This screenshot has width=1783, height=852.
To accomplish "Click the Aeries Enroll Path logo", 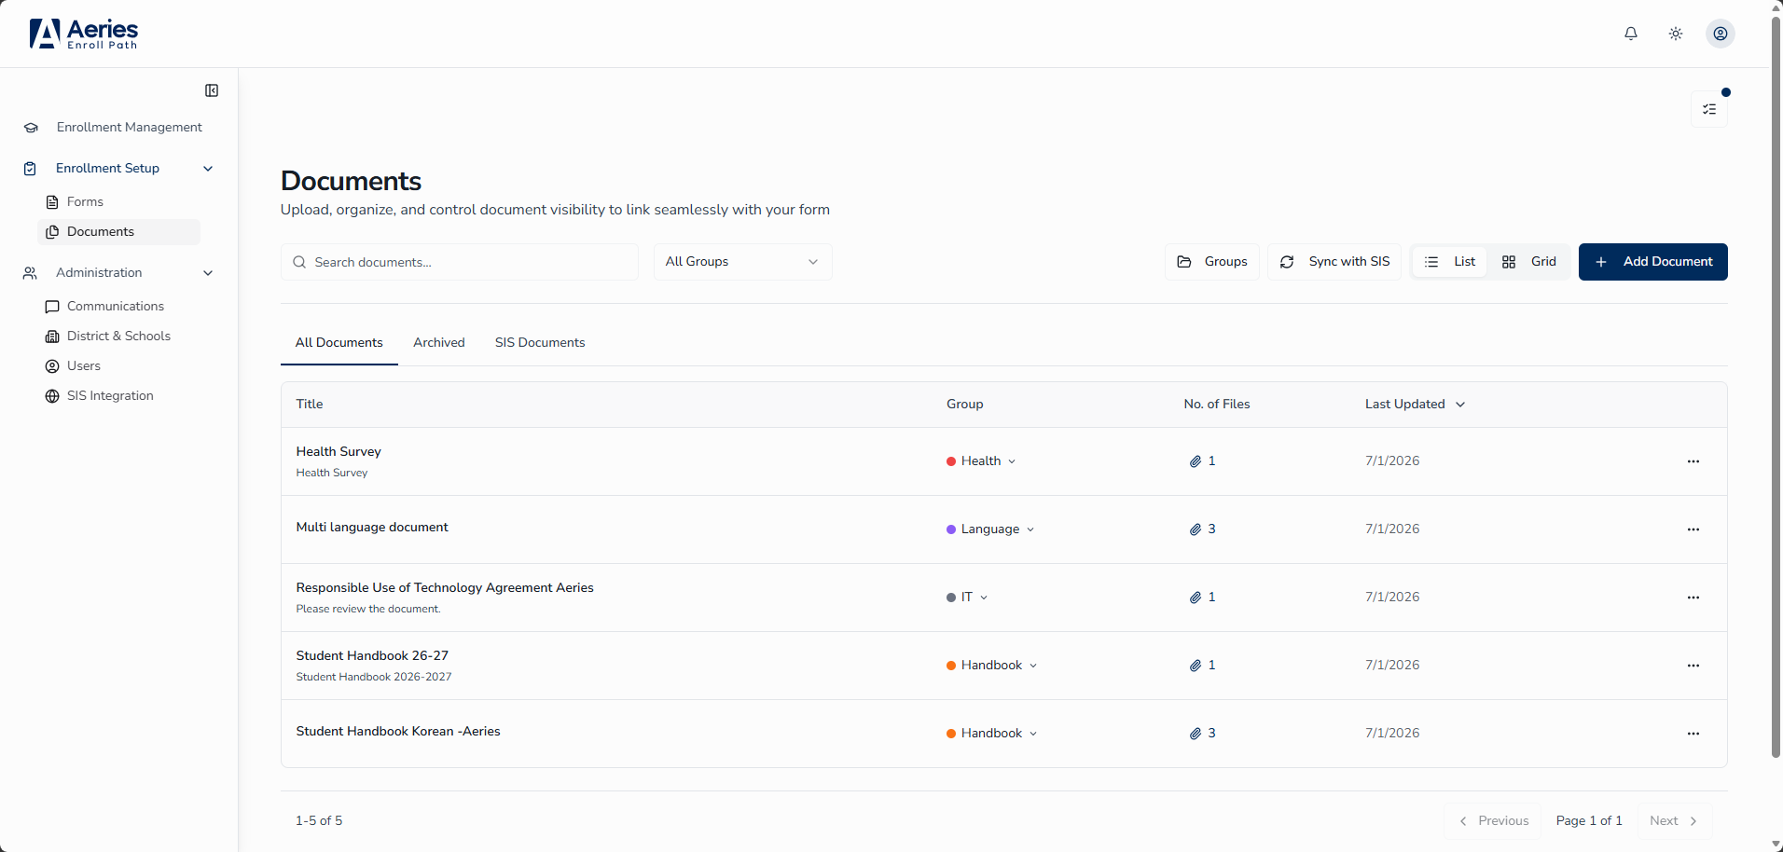I will pyautogui.click(x=84, y=34).
